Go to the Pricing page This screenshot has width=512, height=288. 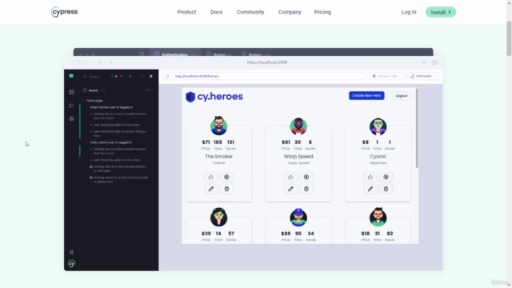click(322, 12)
